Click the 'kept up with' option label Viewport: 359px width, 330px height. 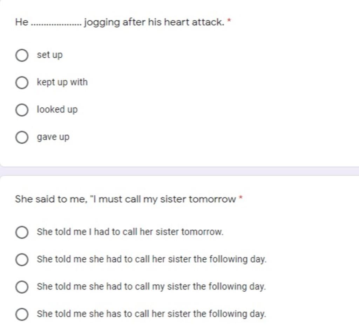pos(62,82)
